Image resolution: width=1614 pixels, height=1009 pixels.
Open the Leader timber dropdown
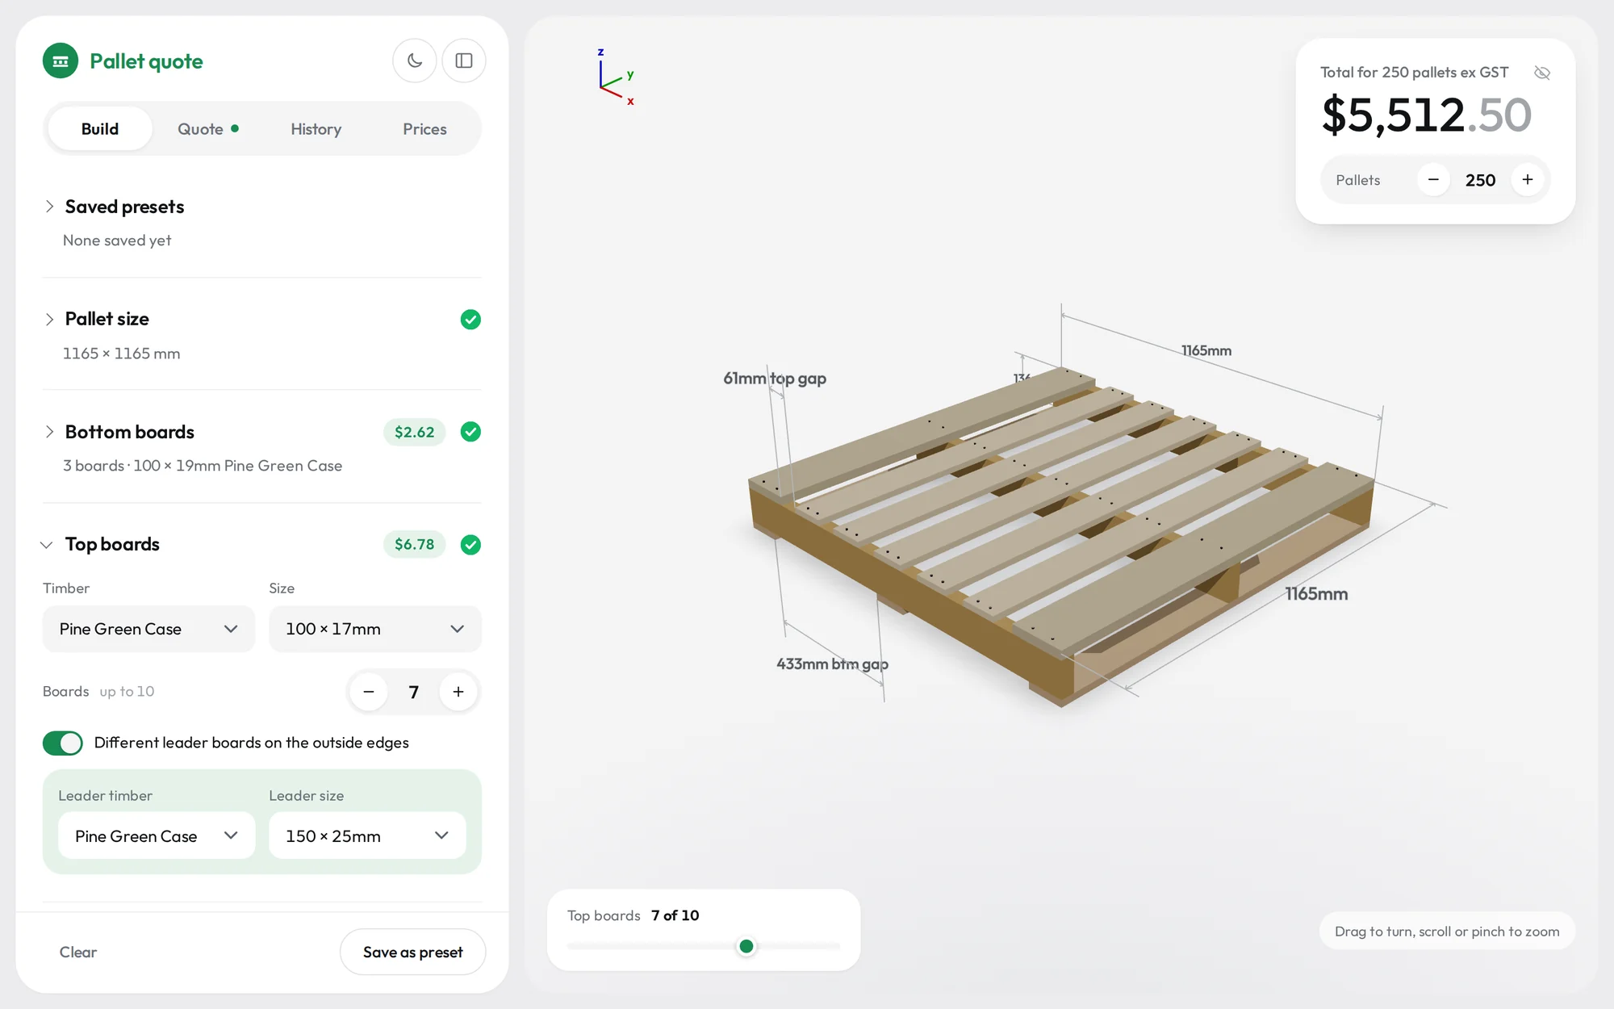pyautogui.click(x=157, y=835)
